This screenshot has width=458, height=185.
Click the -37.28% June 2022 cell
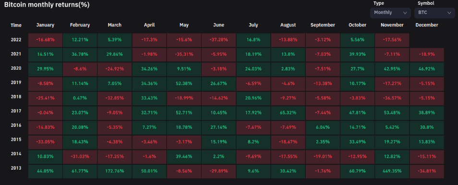pyautogui.click(x=218, y=40)
